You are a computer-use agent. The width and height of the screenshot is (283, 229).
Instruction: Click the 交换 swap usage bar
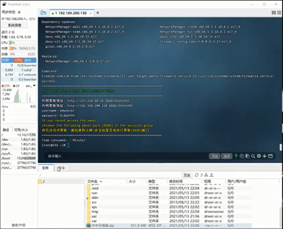22,54
